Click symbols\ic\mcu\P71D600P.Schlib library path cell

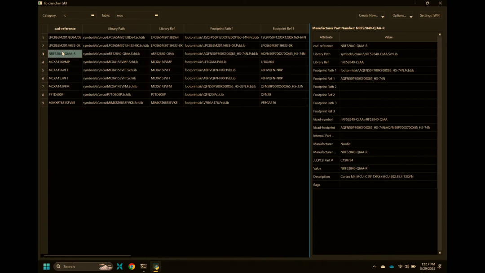coord(116,95)
